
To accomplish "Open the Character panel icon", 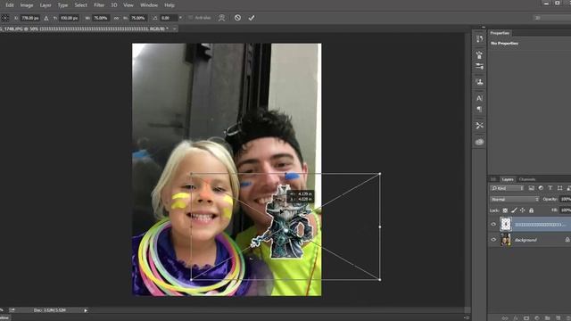I will click(x=479, y=98).
